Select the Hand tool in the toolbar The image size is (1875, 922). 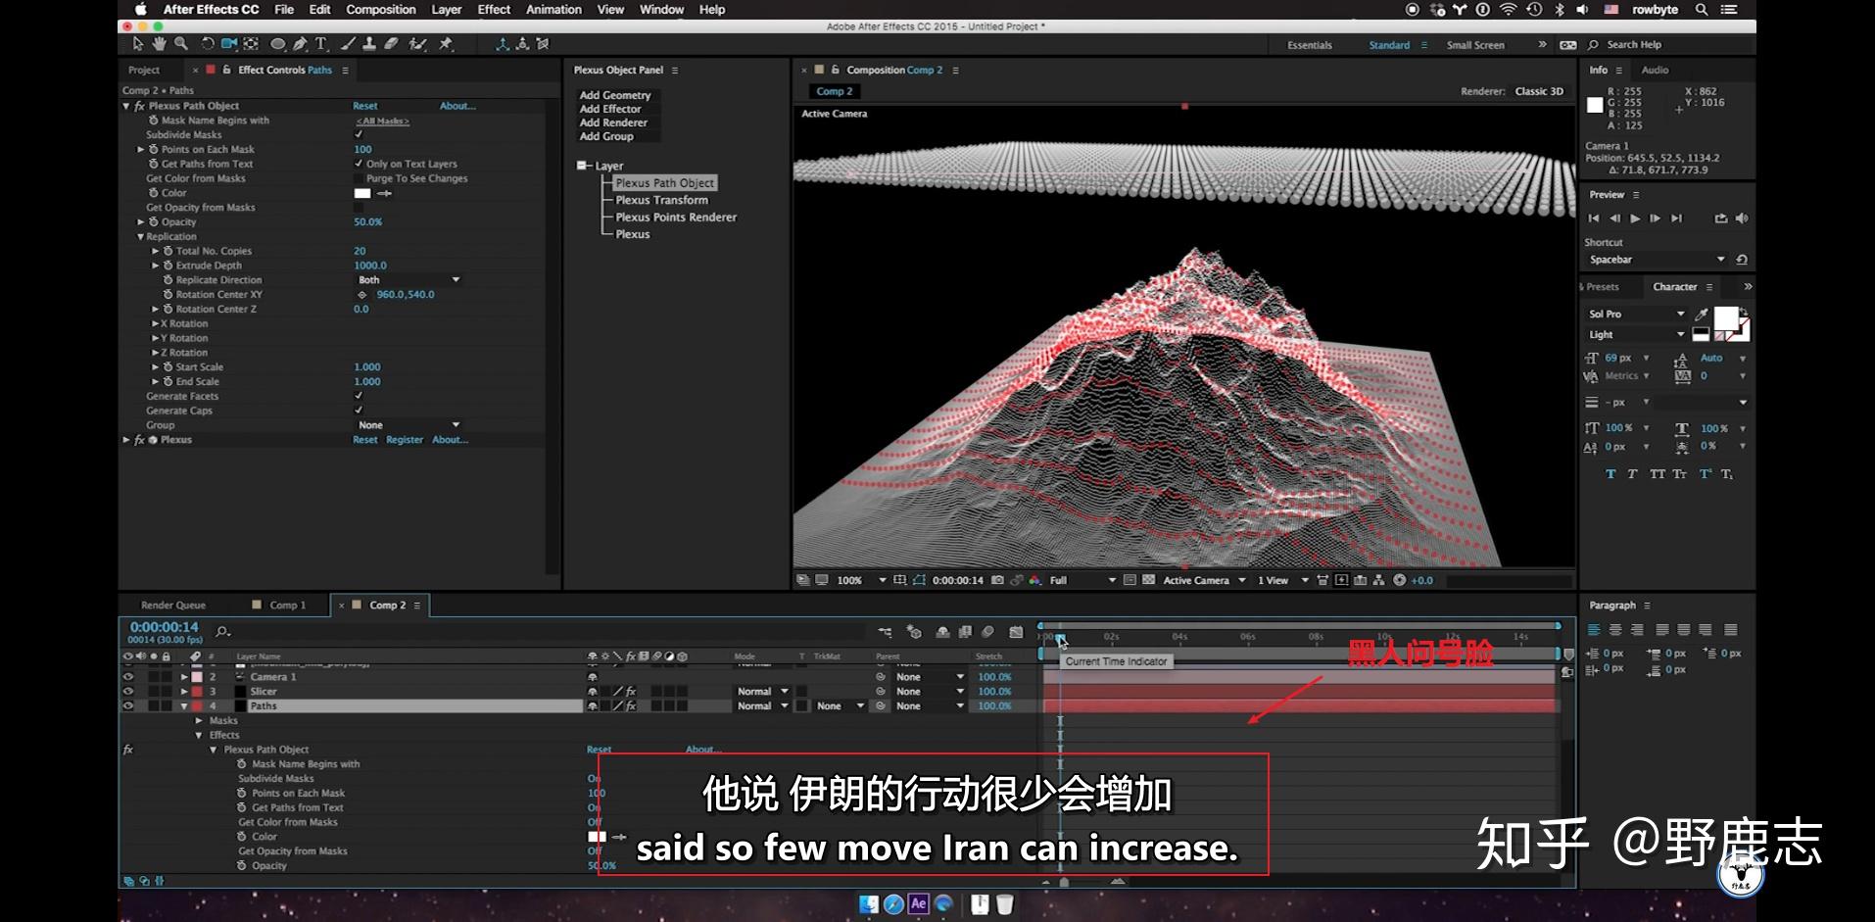159,44
